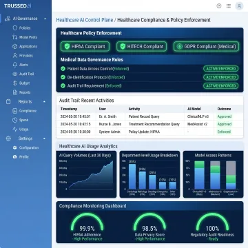Click the Enforced outcome for System Admin
Viewport: 248px width, 248px height.
pyautogui.click(x=224, y=132)
